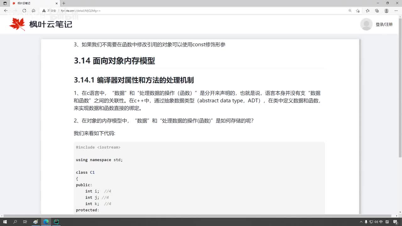Viewport: 402px width, 226px height.
Task: Add this page to favorites star icon
Action: tap(358, 11)
